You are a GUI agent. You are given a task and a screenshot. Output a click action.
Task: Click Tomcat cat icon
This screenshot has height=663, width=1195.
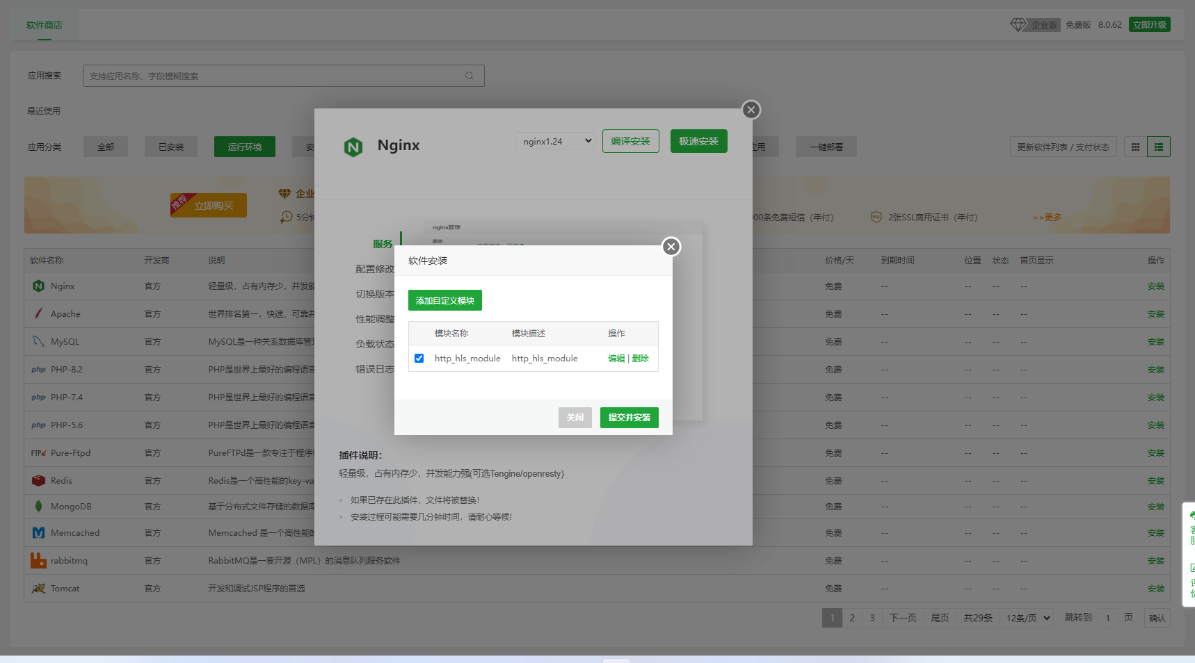tap(38, 588)
